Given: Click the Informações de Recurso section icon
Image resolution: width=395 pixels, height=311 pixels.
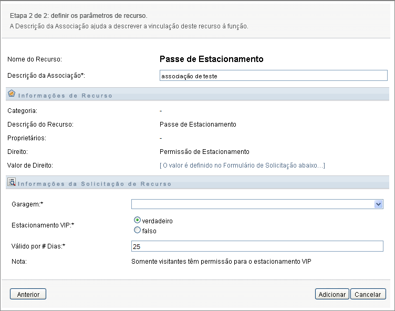Looking at the screenshot, I should click(x=12, y=94).
